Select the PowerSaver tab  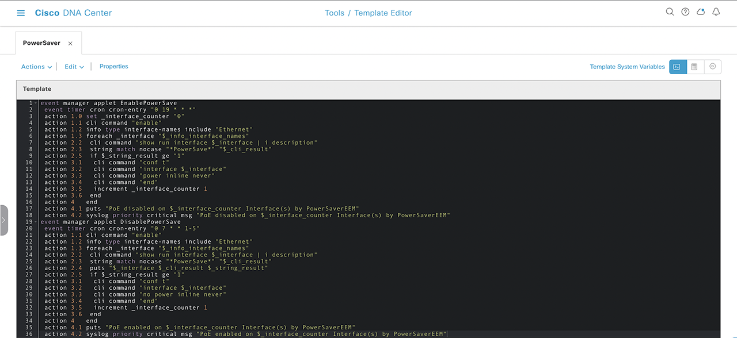tap(41, 43)
